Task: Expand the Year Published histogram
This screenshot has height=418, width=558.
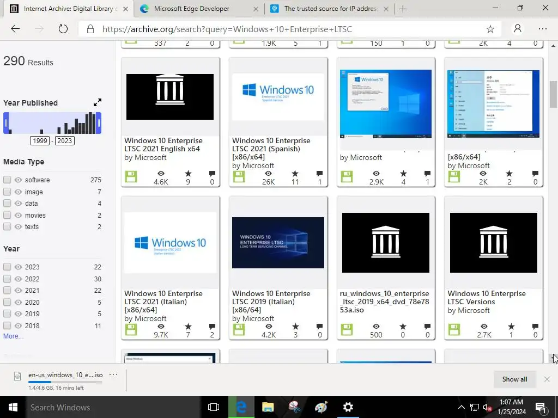Action: coord(98,102)
